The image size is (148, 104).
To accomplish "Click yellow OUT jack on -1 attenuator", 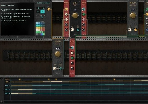I will [x=136, y=30].
